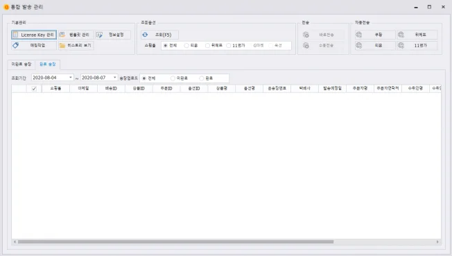This screenshot has width=452, height=256.
Task: Switch to the 미완료 송장 tab
Action: pos(21,65)
